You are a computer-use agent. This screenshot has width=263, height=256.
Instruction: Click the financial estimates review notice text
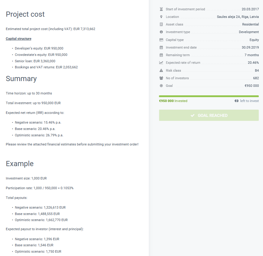click(x=72, y=144)
